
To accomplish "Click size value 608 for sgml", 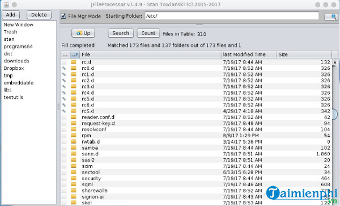I will (325, 184).
